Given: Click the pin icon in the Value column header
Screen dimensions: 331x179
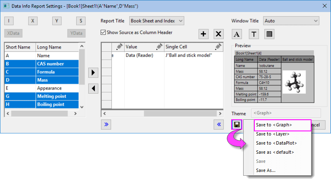Looking at the screenshot, I should coord(159,47).
